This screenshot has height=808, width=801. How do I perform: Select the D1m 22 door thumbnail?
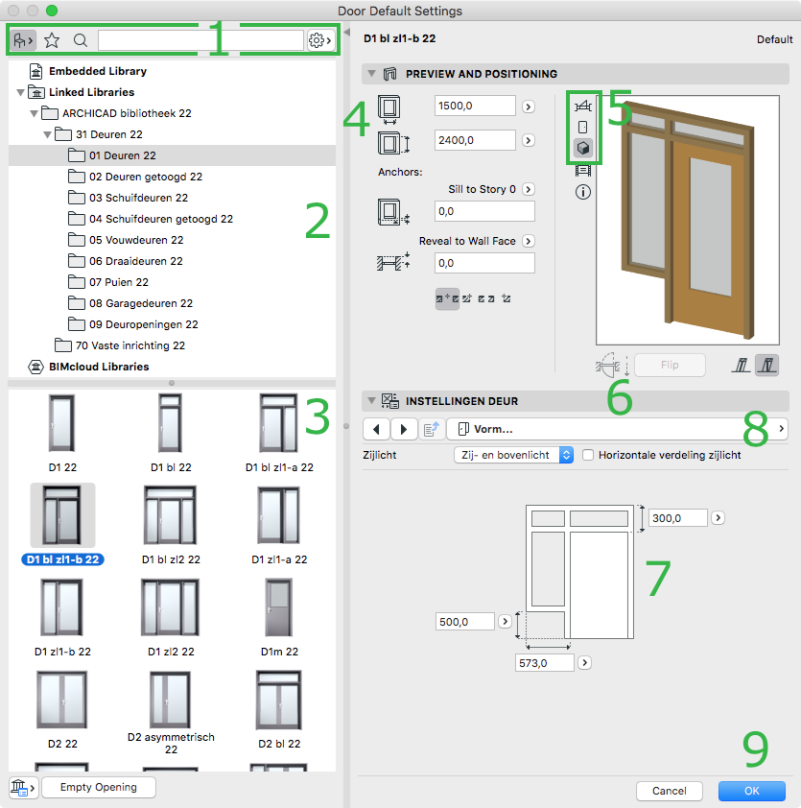279,608
